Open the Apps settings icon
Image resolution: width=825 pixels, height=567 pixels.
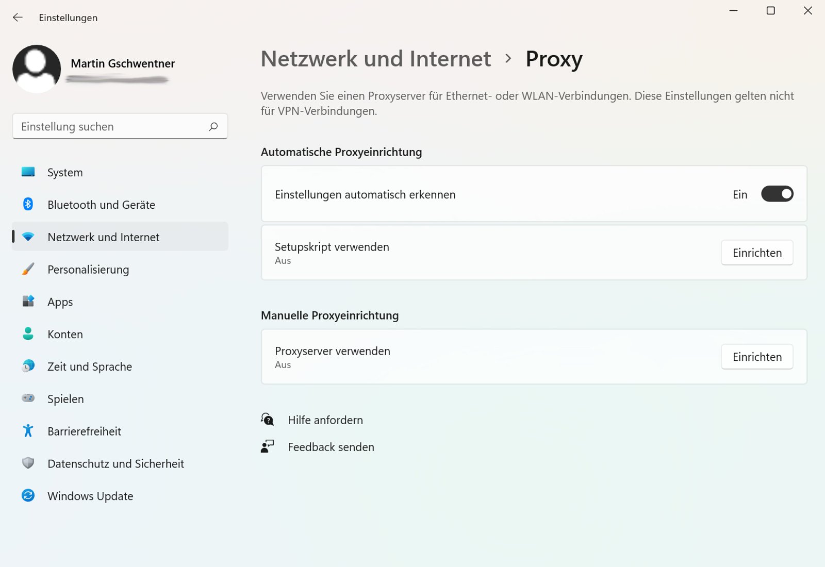click(x=28, y=302)
